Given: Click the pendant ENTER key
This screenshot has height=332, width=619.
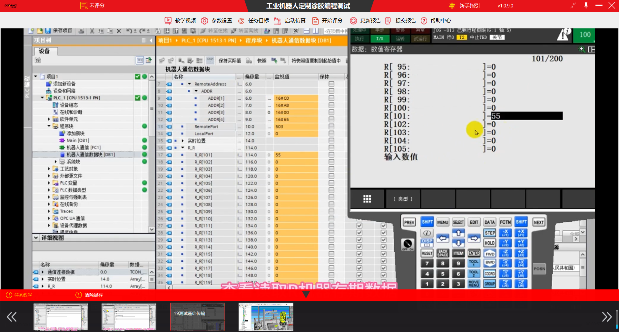Looking at the screenshot, I should pyautogui.click(x=474, y=253).
